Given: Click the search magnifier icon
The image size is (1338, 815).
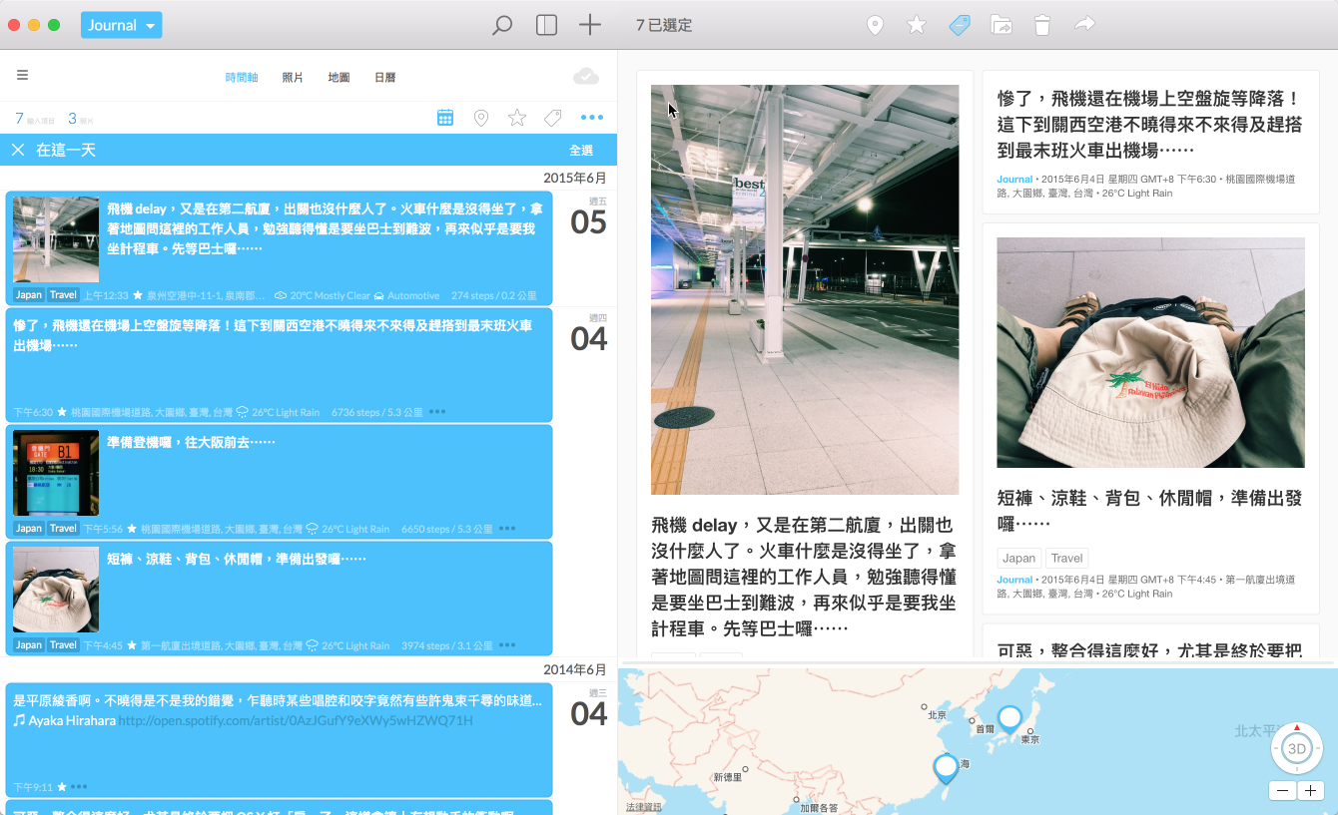Looking at the screenshot, I should (x=502, y=25).
